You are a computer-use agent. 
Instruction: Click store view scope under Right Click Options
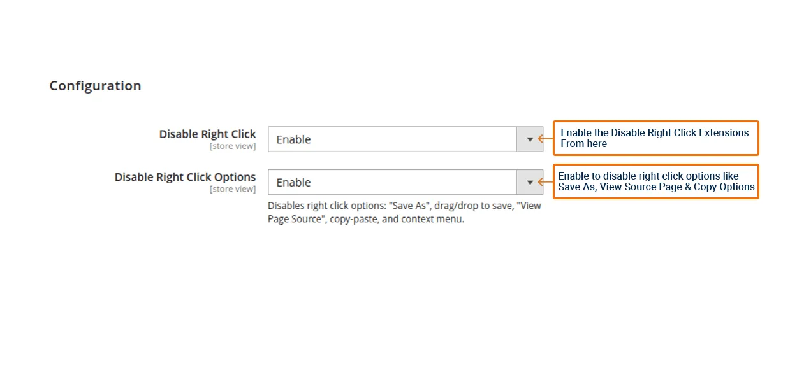pos(233,189)
